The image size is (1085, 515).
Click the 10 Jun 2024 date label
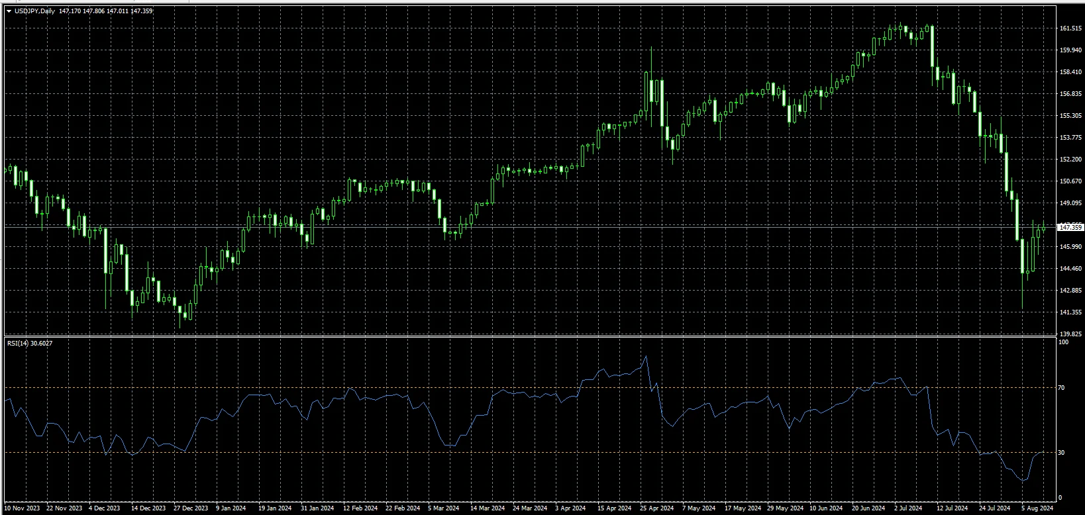(x=825, y=509)
